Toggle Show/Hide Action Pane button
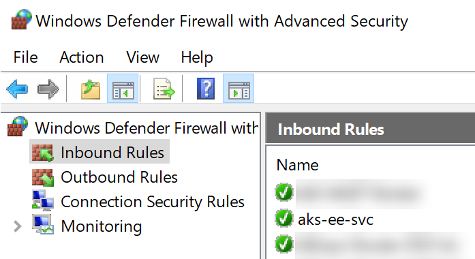475x259 pixels. [x=239, y=89]
